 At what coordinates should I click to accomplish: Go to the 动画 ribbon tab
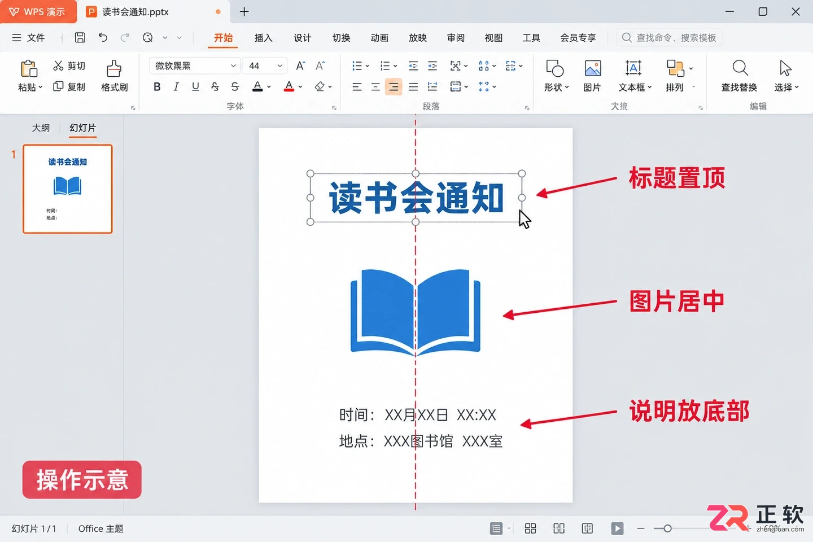pos(379,38)
